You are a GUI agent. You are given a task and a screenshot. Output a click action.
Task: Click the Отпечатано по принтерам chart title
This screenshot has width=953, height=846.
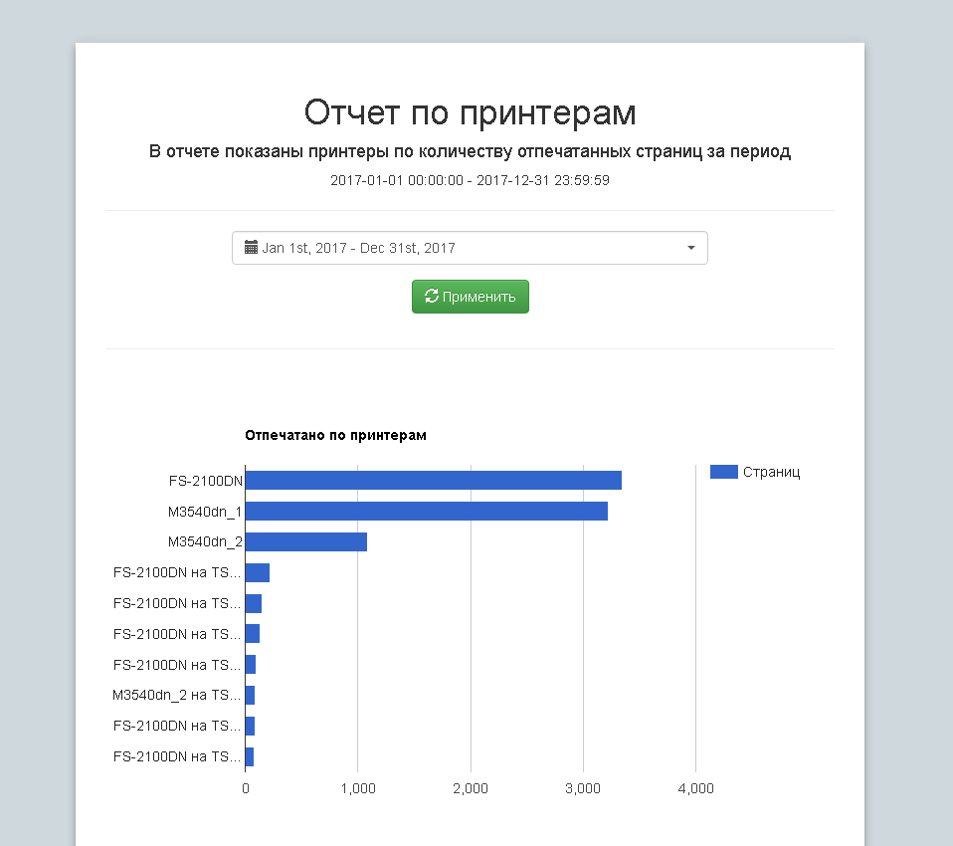335,436
